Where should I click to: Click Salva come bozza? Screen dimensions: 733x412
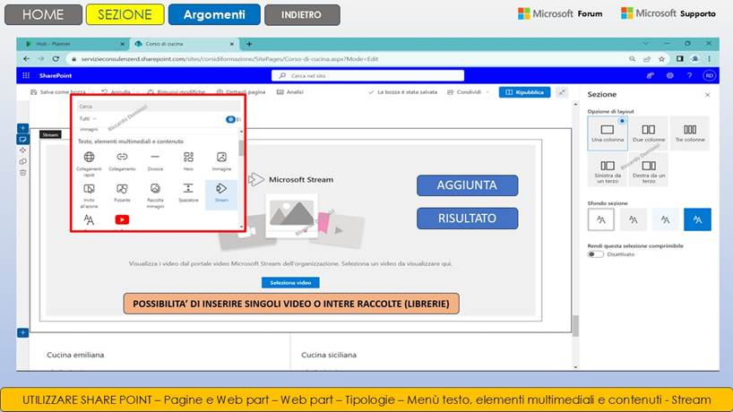click(x=58, y=92)
